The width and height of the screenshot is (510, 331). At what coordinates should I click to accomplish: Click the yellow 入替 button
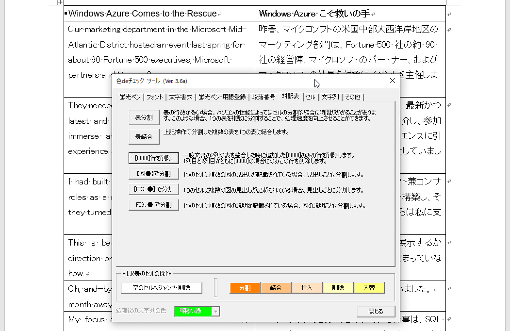click(x=369, y=288)
